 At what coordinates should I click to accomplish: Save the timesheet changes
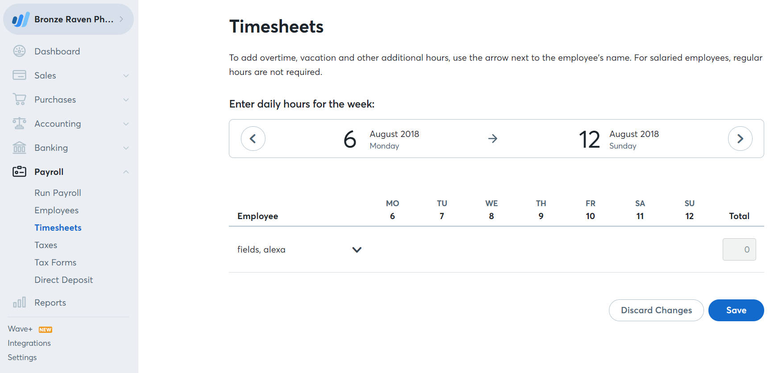pos(736,310)
